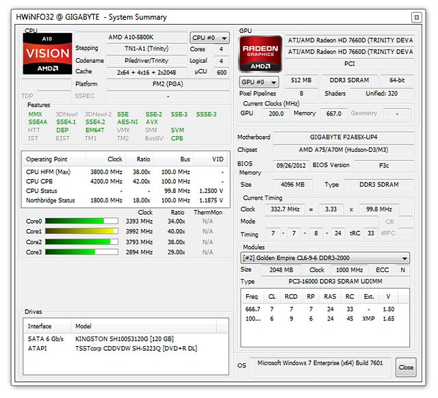Click the AMD A10-5800K CPU name field

point(131,37)
